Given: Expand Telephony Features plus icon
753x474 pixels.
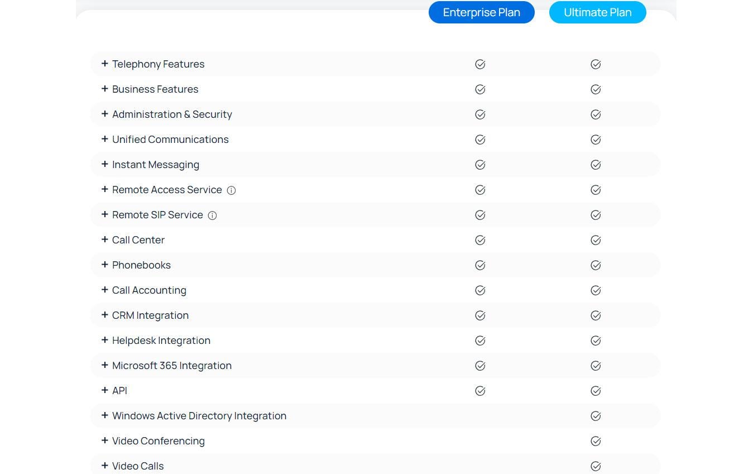Looking at the screenshot, I should pos(104,64).
